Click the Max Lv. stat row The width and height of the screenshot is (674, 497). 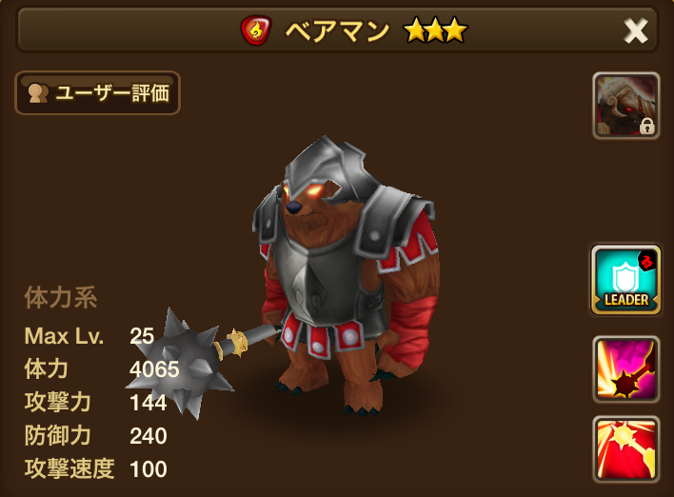coord(89,336)
